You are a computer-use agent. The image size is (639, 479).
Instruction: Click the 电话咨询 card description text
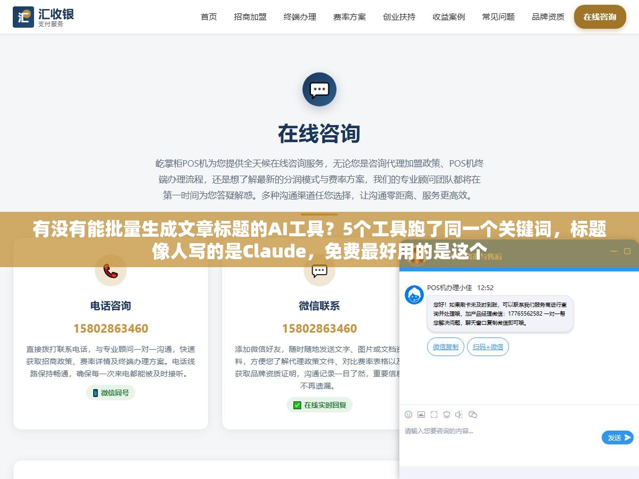[x=111, y=361]
